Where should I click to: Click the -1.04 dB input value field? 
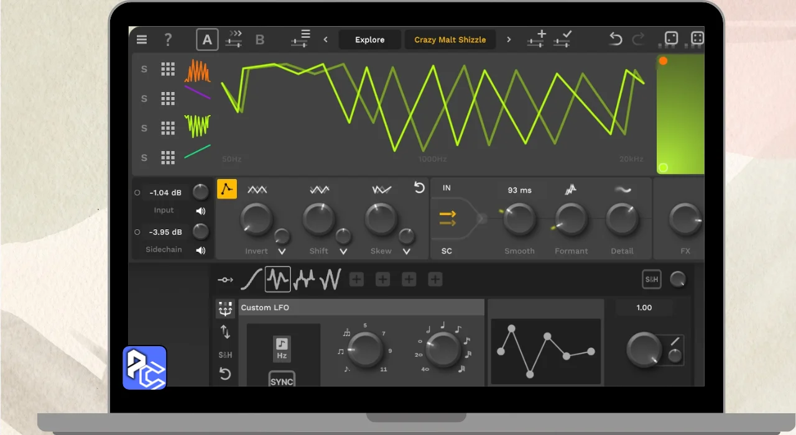[166, 193]
